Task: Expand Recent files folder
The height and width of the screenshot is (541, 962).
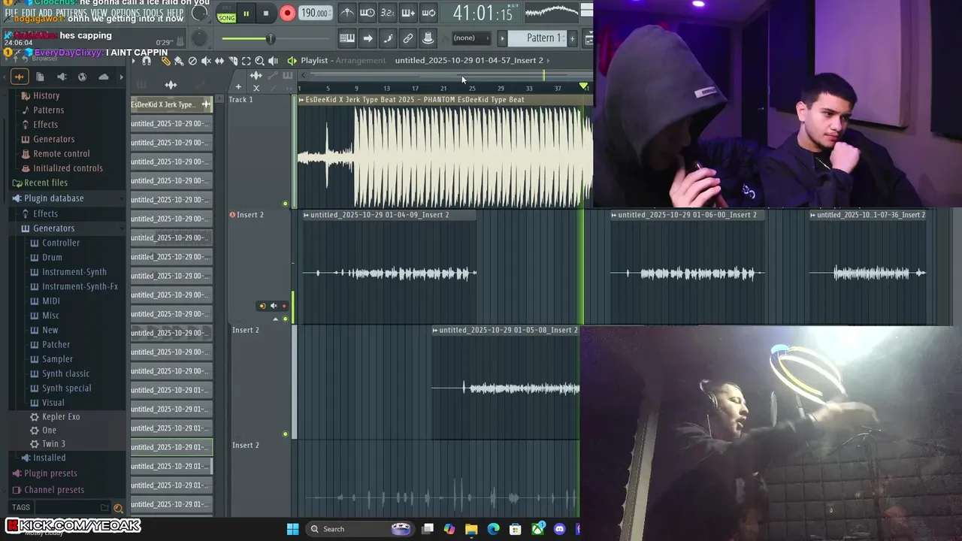Action: click(x=46, y=183)
